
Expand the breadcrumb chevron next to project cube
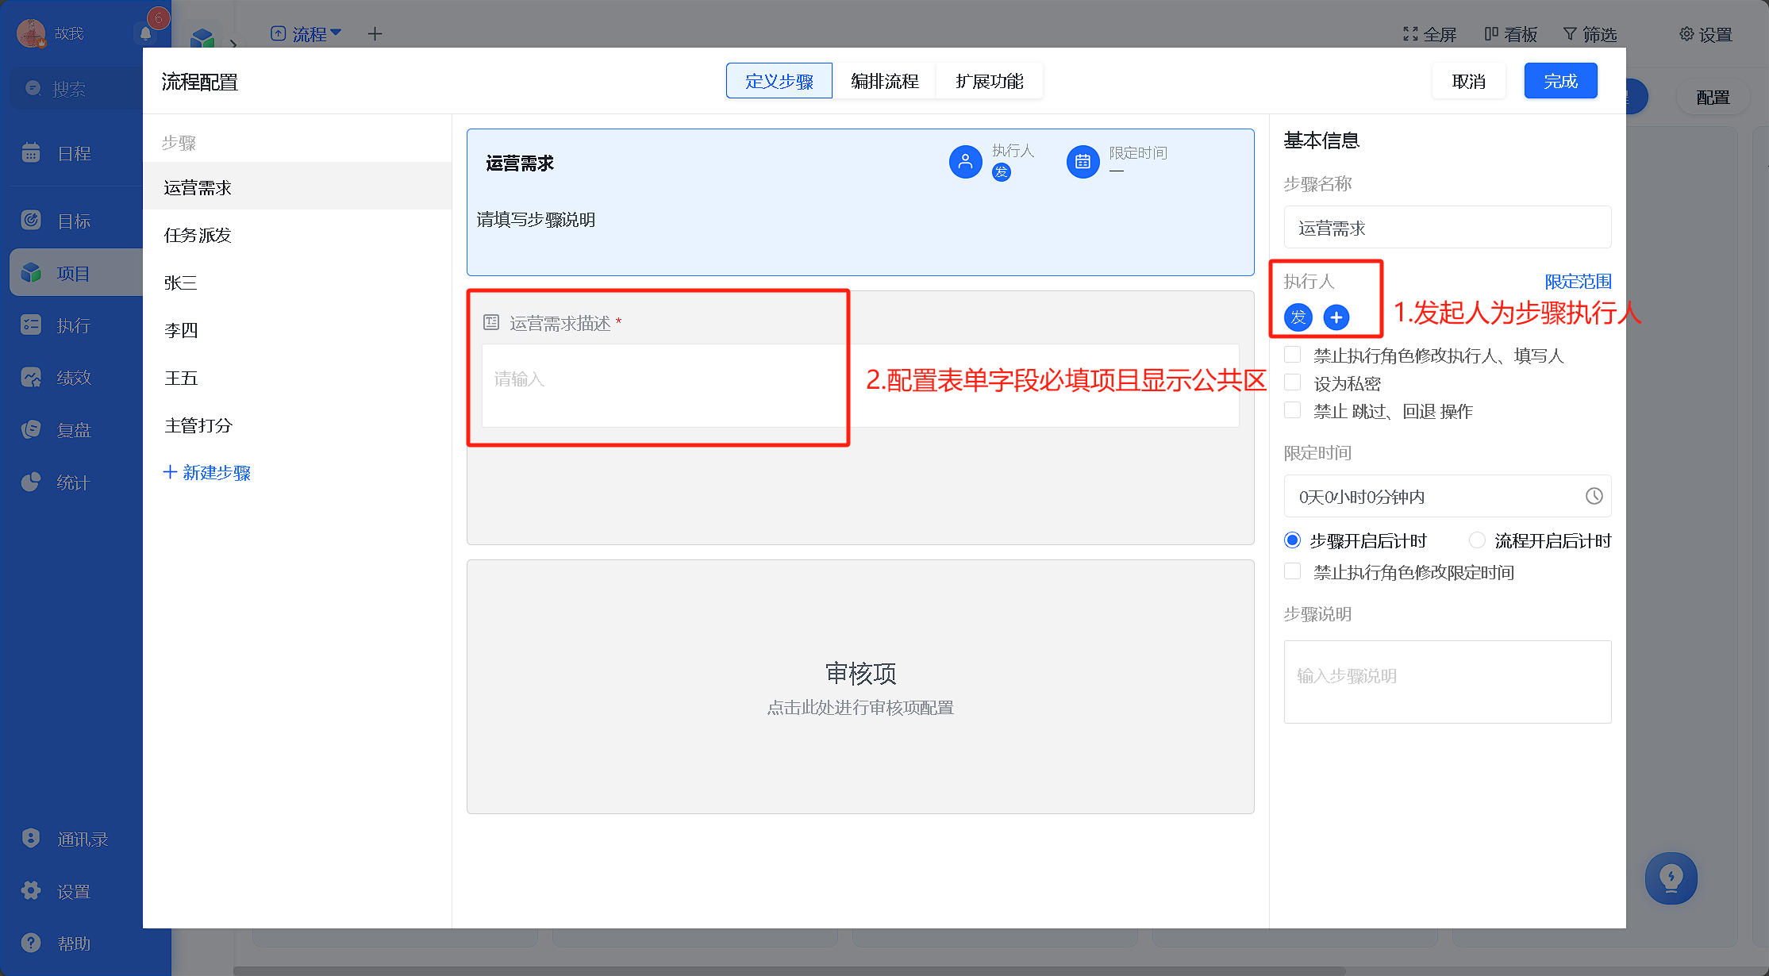pos(233,43)
